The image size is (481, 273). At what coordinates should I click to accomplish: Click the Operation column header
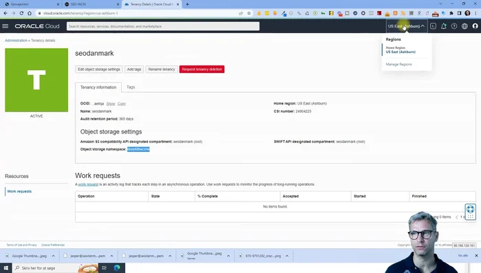point(86,196)
